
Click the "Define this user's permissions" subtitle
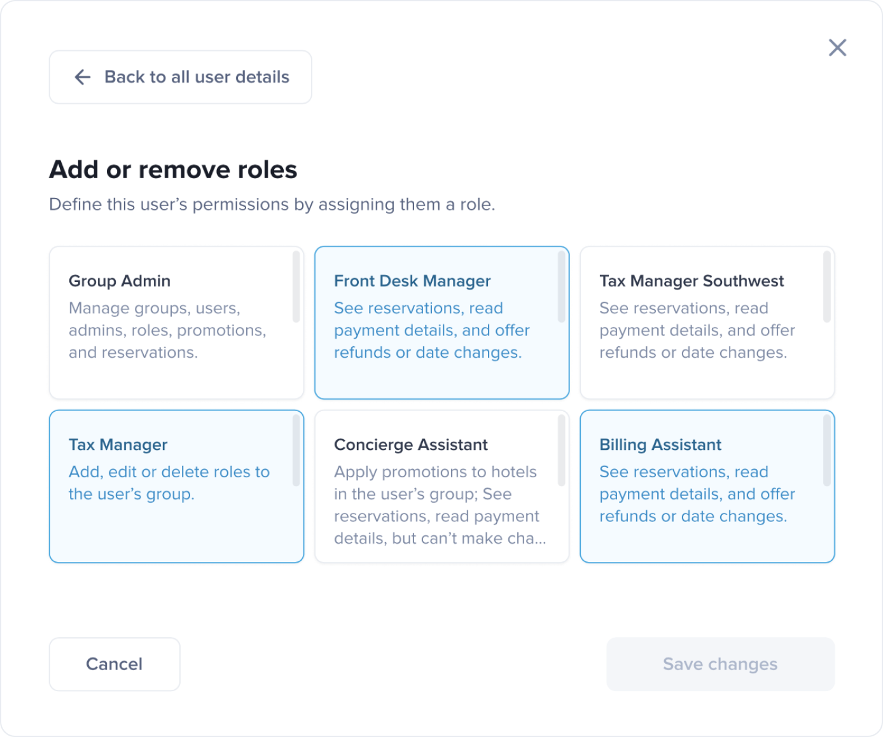(x=272, y=204)
